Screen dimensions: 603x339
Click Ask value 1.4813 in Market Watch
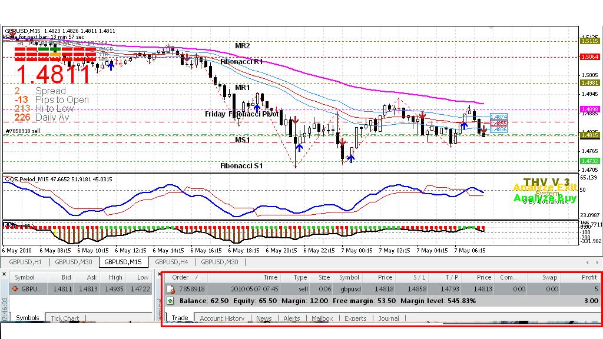pos(88,288)
